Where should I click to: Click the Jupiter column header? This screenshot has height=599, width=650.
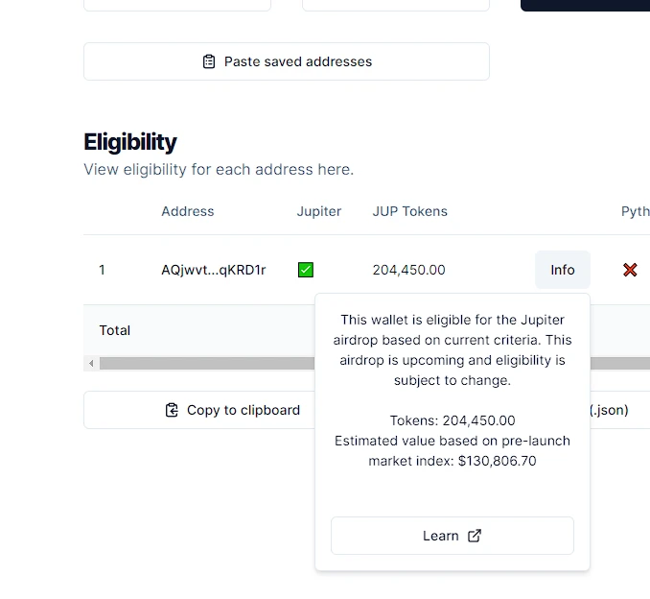(x=318, y=211)
